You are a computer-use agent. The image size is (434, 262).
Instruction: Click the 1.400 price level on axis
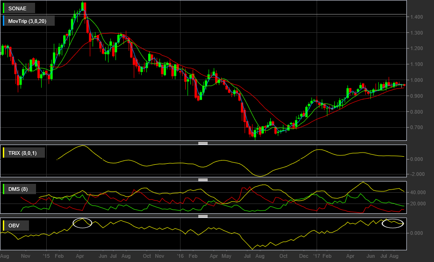point(417,17)
